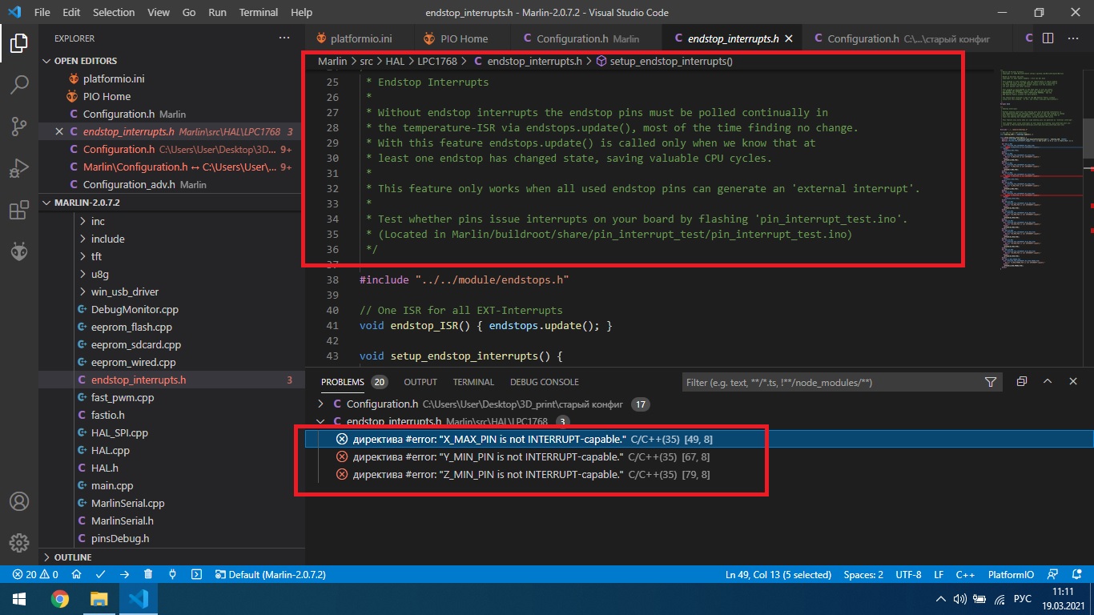Click UTF-8 encoding selector
Screen dimensions: 1094x615
(908, 574)
